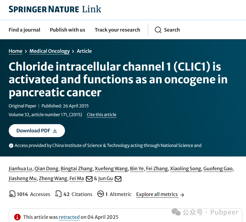Click the envelope icon beside Jun Gu
This screenshot has height=222, width=246.
(x=118, y=179)
